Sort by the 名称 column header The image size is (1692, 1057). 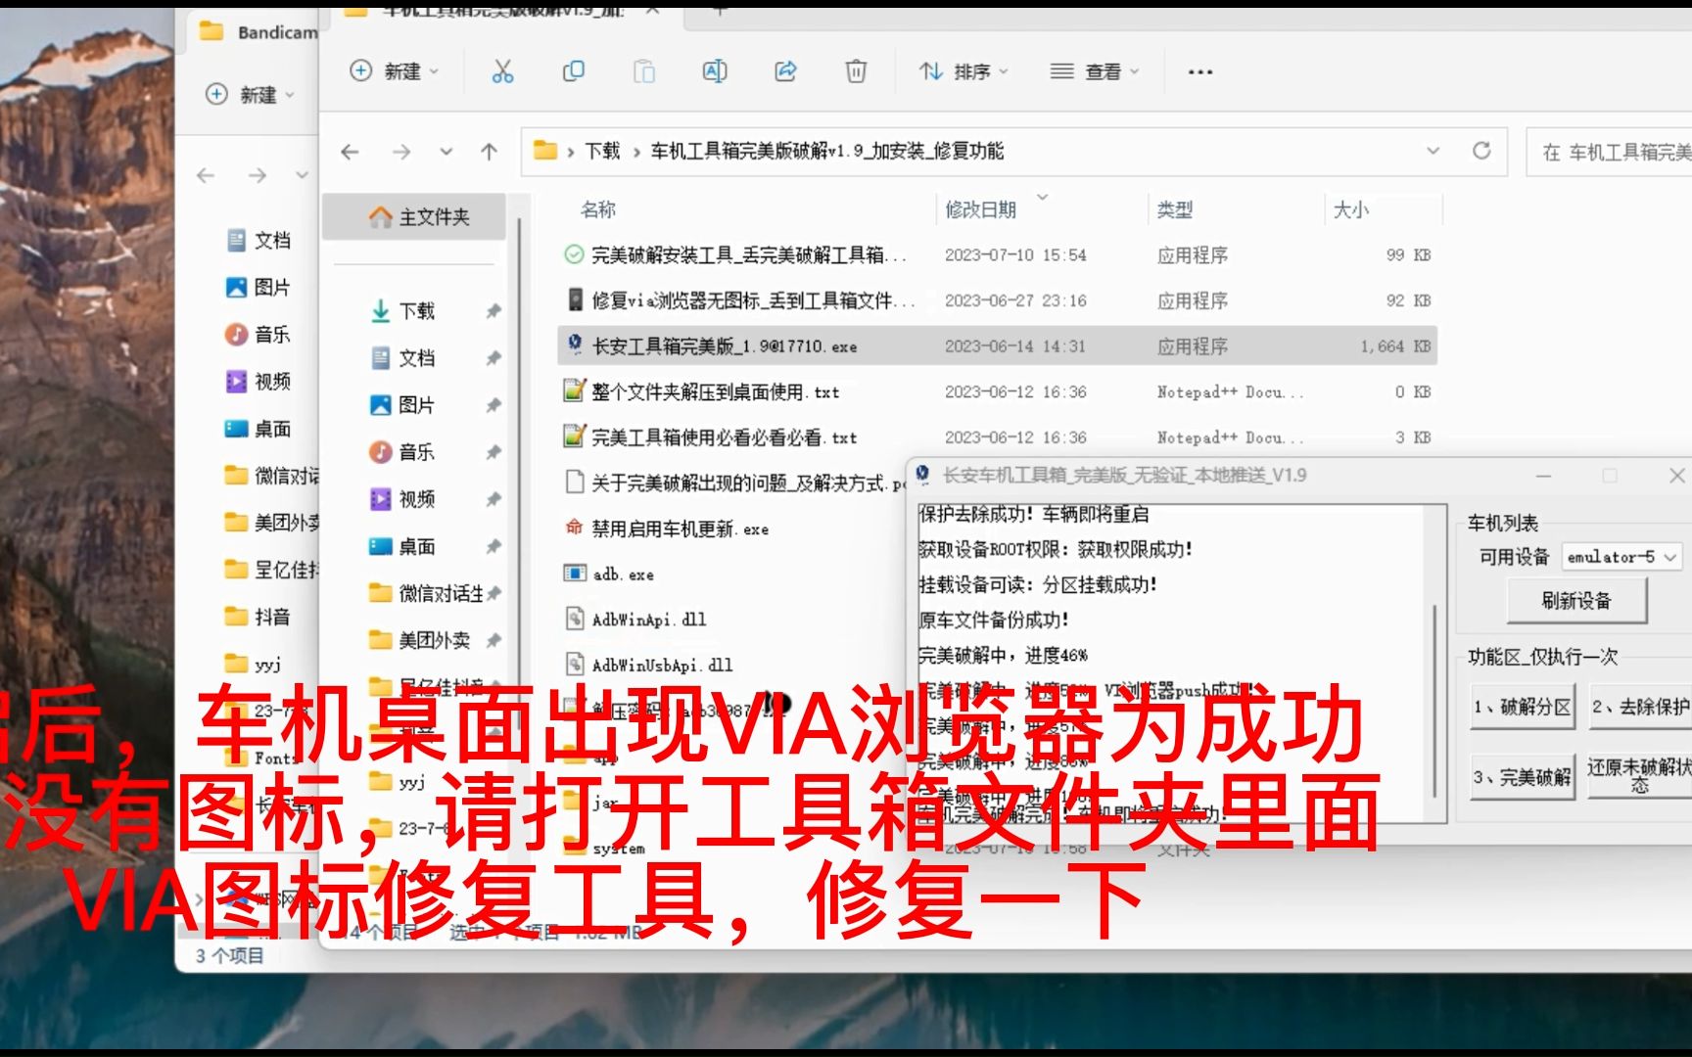(x=598, y=209)
